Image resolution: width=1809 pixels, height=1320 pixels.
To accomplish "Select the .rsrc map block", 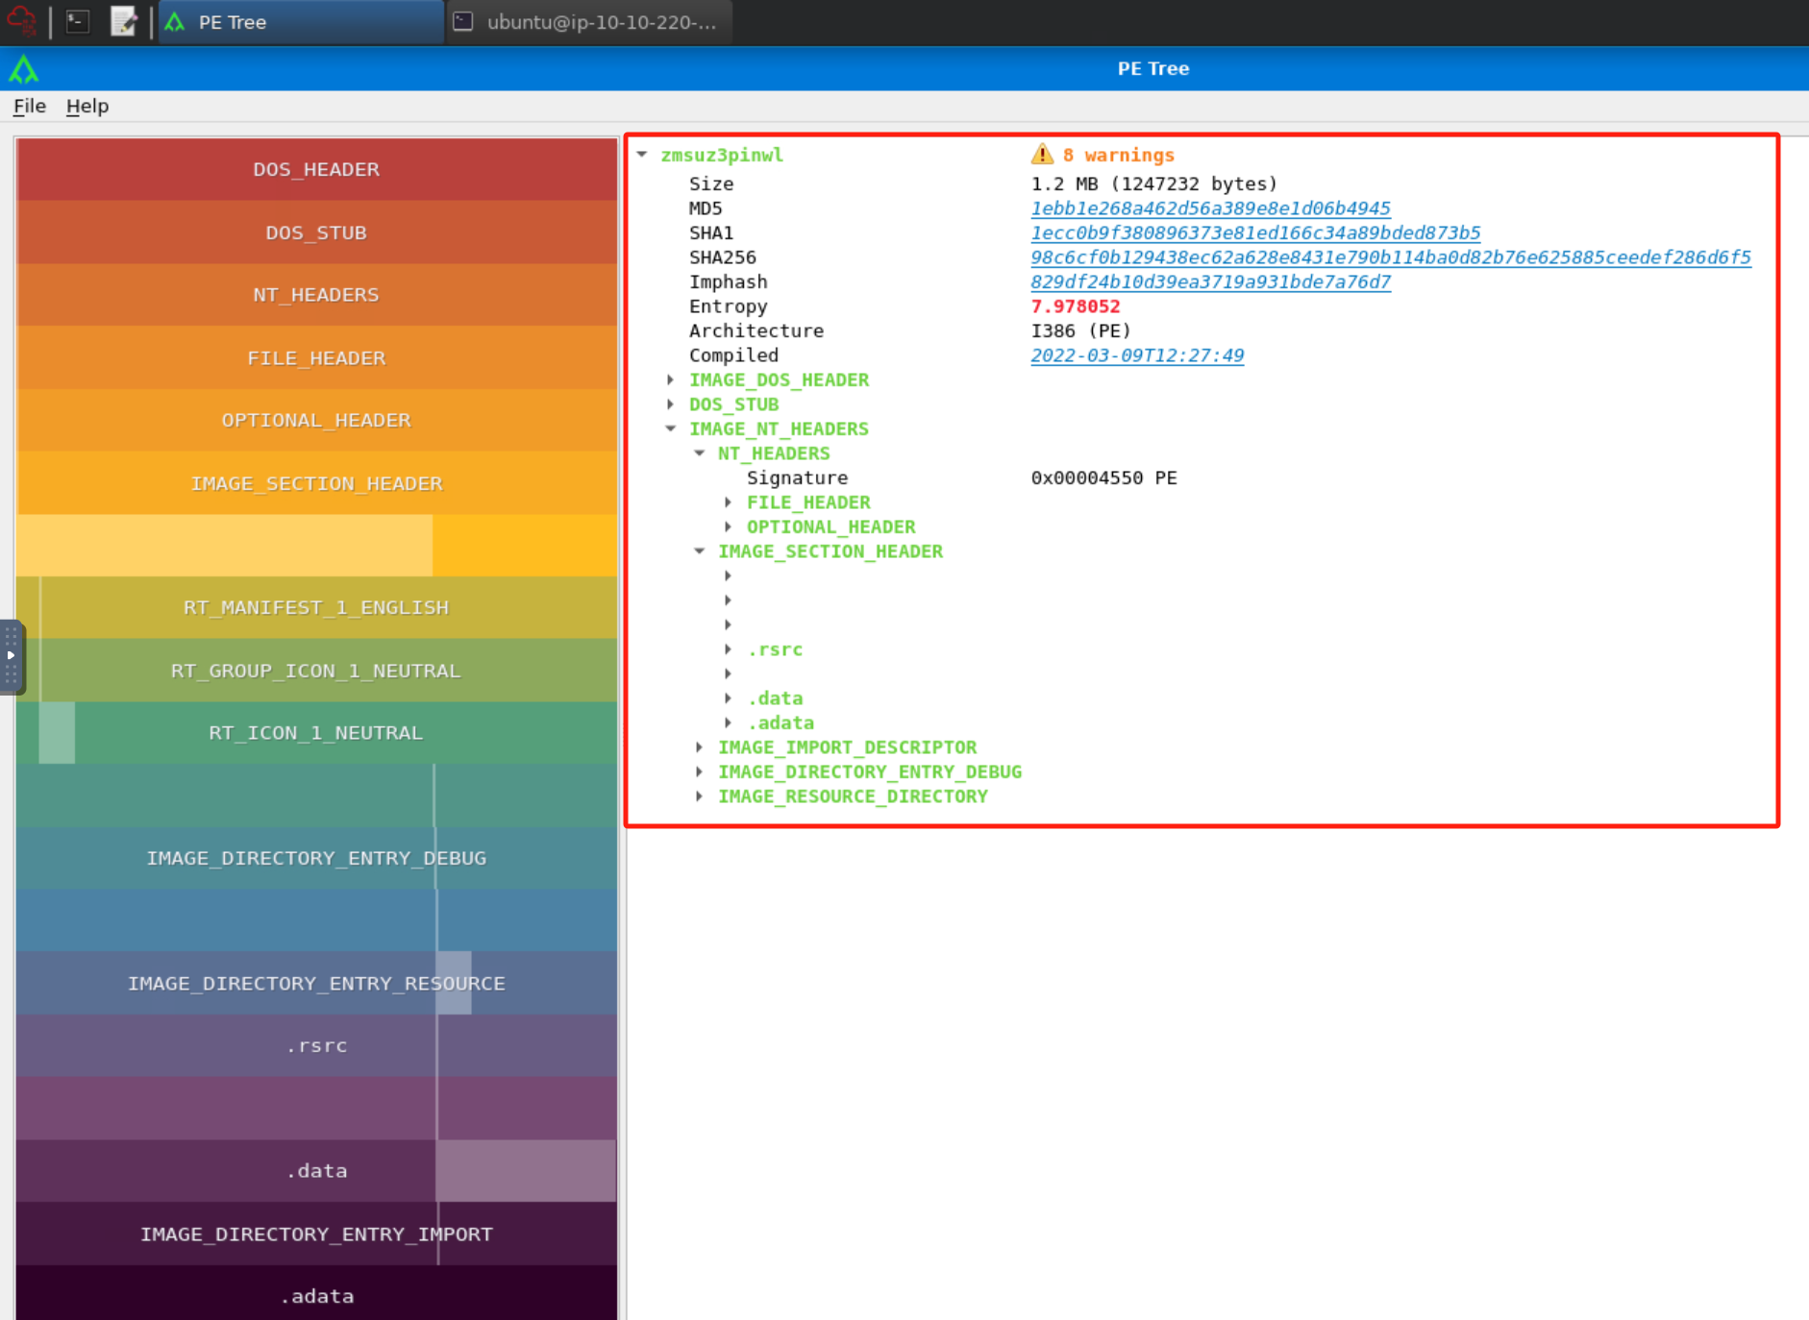I will [x=316, y=1045].
